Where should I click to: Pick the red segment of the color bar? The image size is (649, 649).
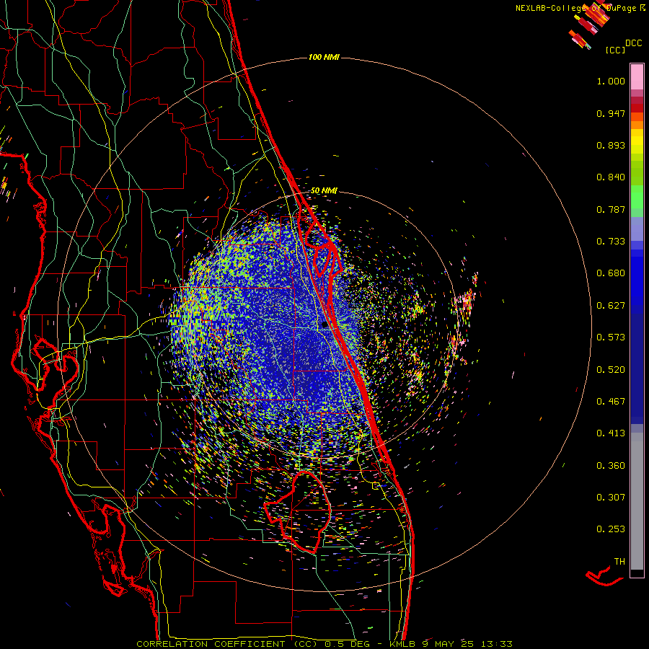click(637, 107)
